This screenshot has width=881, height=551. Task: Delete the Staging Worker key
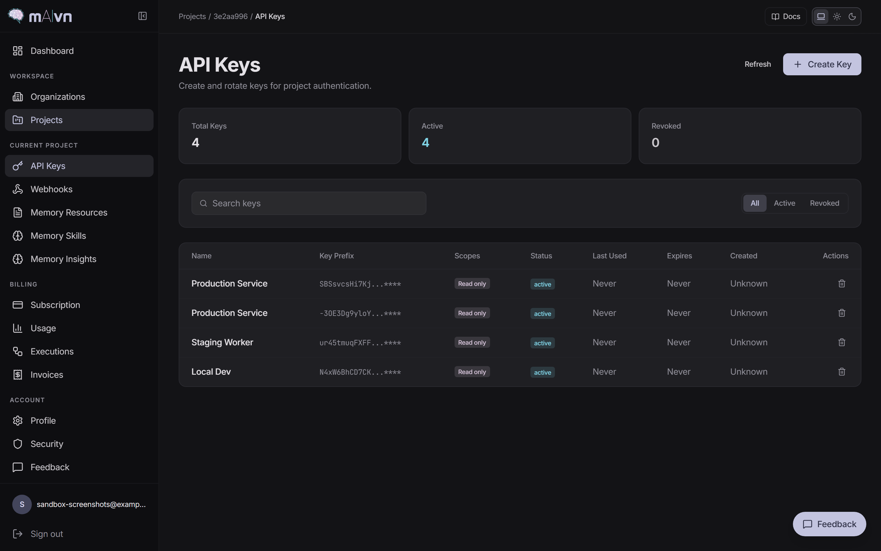(842, 342)
